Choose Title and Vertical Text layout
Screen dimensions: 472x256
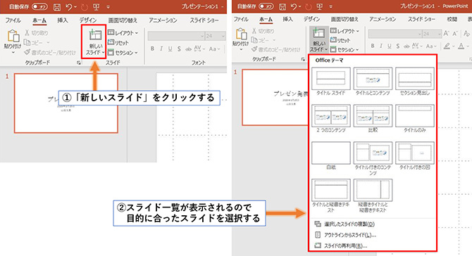coord(331,196)
